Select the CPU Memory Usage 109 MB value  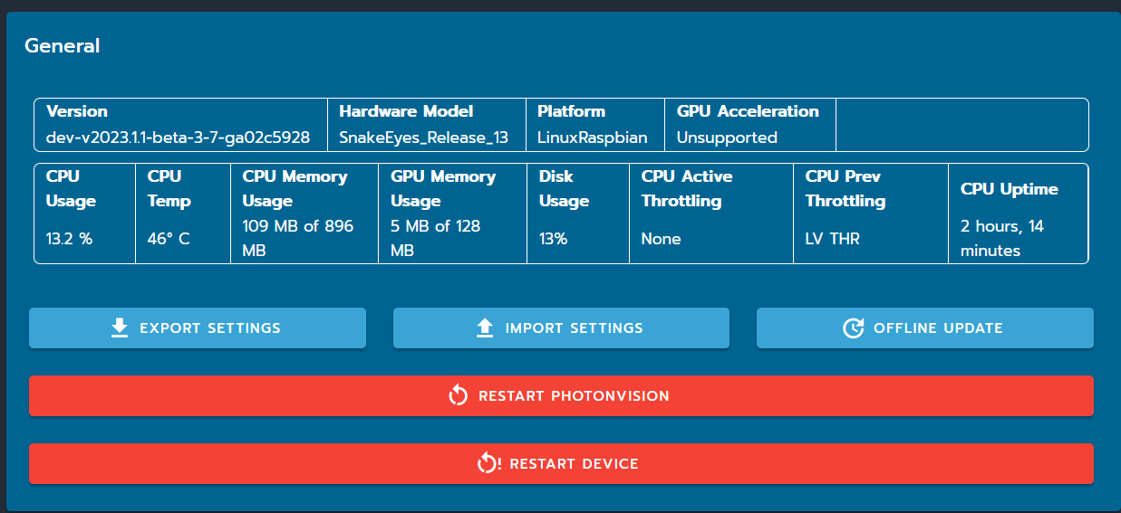click(x=298, y=238)
